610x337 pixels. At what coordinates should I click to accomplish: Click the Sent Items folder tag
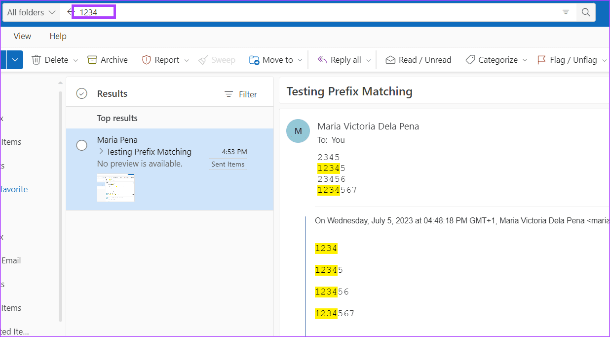[x=228, y=164]
